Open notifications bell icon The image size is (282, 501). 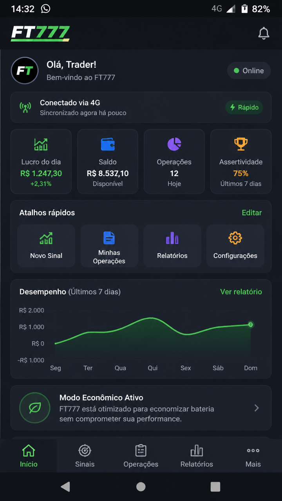tap(264, 33)
